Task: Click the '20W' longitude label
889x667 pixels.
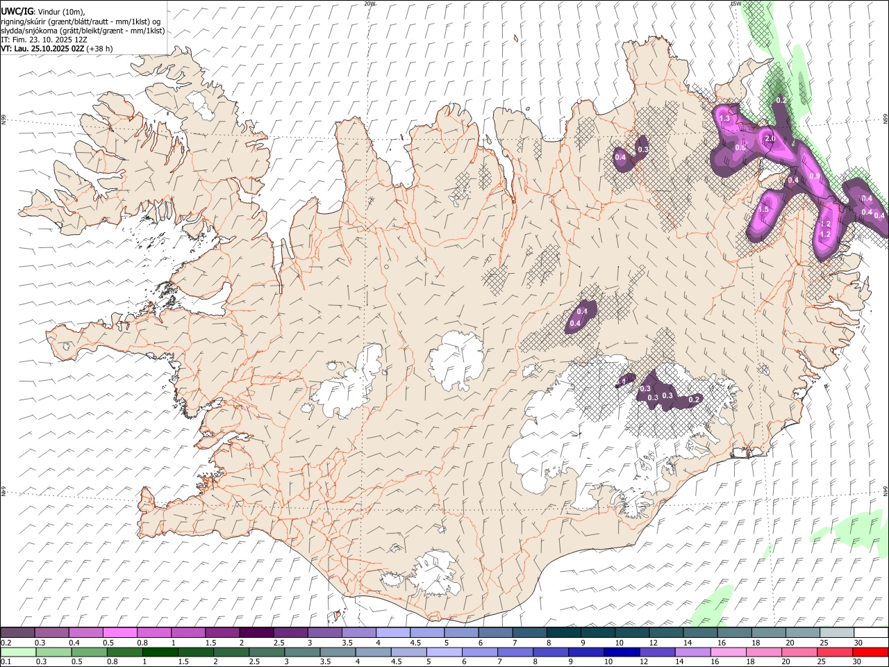Action: point(369,3)
